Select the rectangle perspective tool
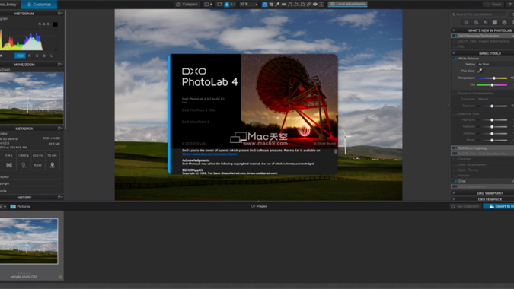514x289 pixels. [x=296, y=5]
